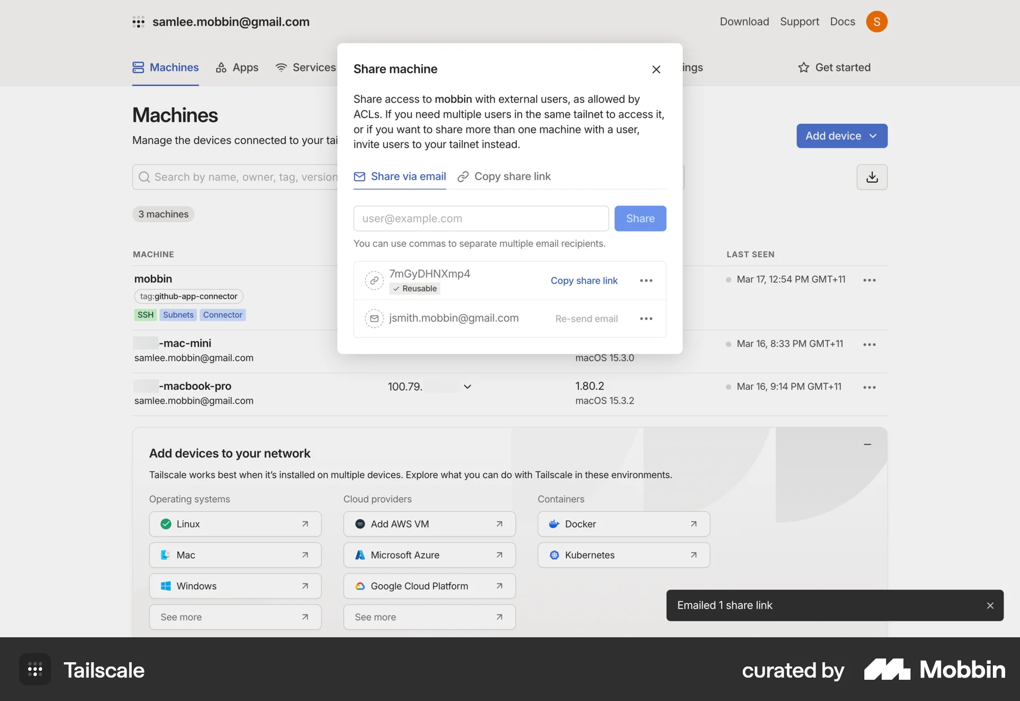1020x701 pixels.
Task: Click the Tailscale grid logo in the header
Action: (x=139, y=22)
